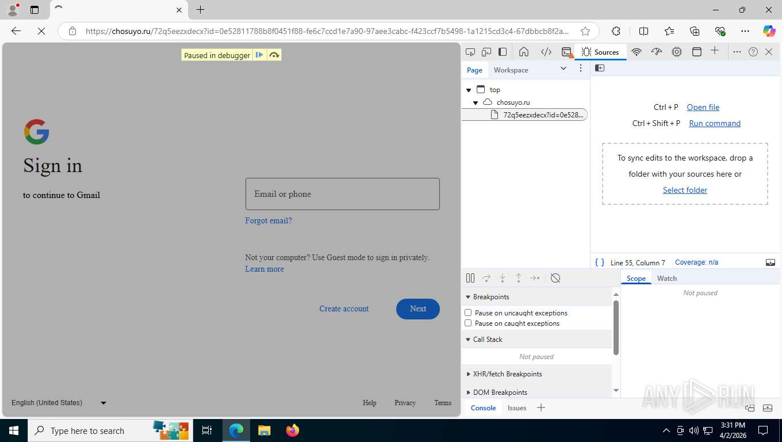This screenshot has height=442, width=782.
Task: Open the Edge Copilot icon
Action: coord(769,31)
